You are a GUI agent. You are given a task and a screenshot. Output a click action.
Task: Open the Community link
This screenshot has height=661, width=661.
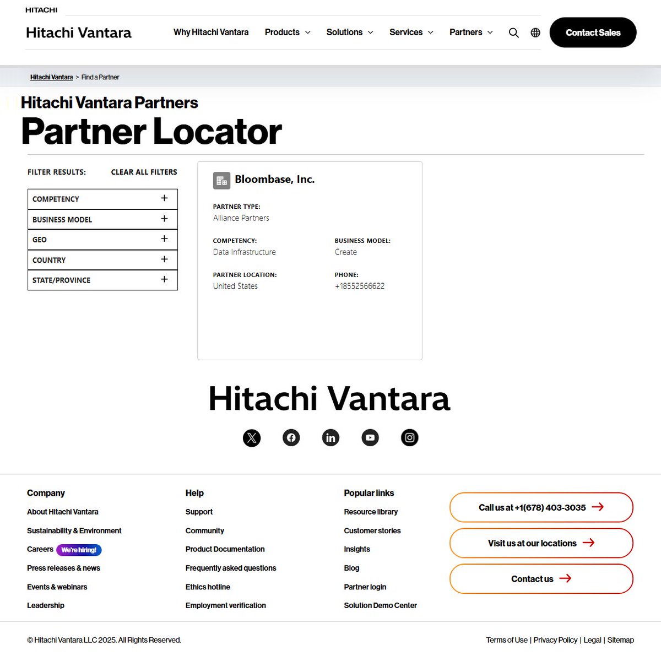(x=205, y=530)
